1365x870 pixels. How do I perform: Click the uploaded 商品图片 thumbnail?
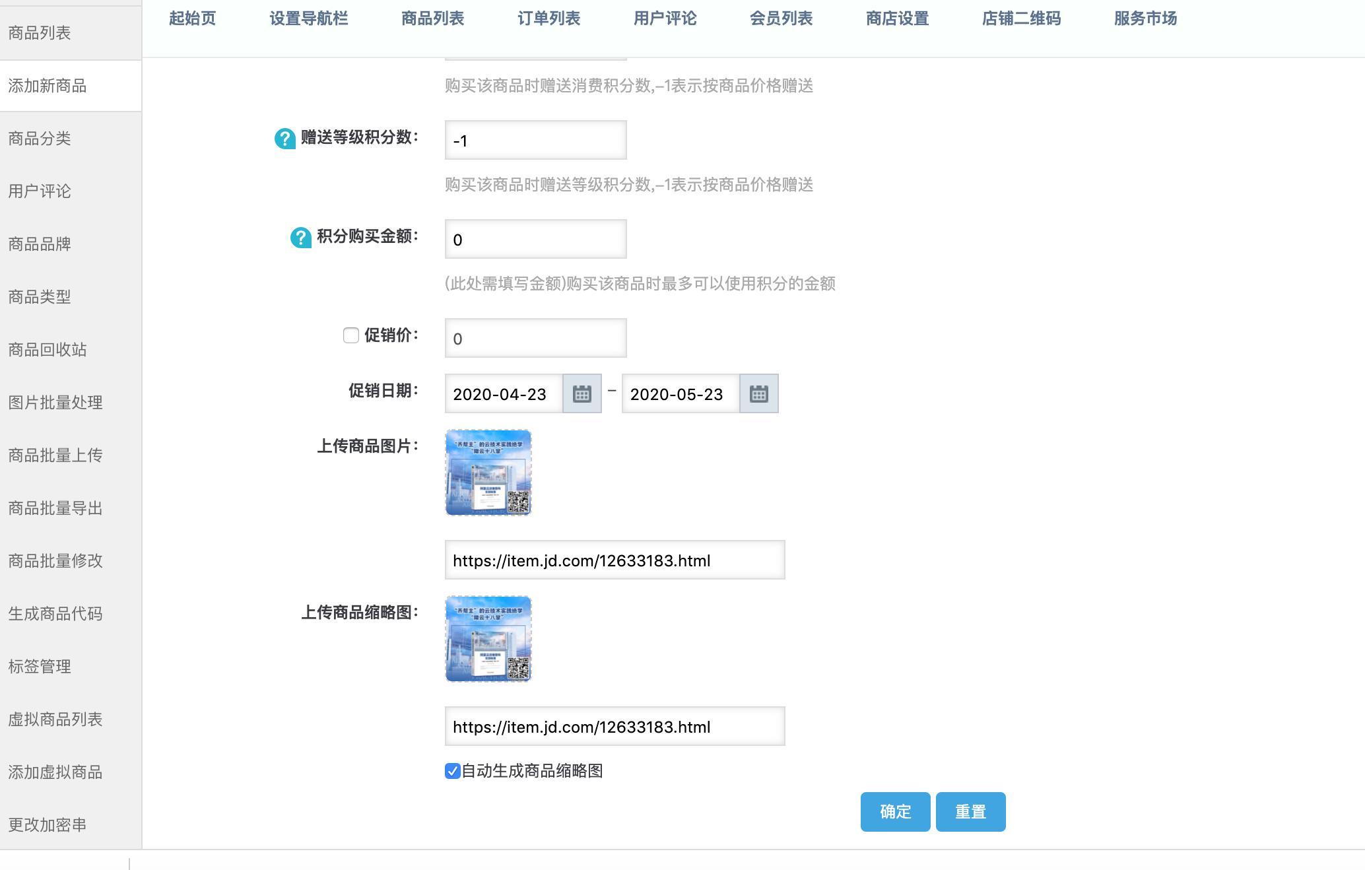point(488,473)
